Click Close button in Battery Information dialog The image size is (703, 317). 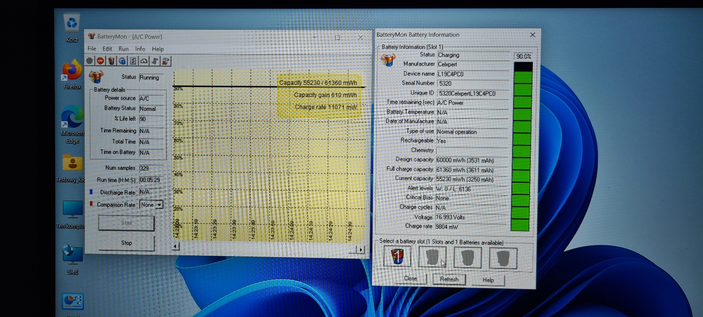coord(410,279)
